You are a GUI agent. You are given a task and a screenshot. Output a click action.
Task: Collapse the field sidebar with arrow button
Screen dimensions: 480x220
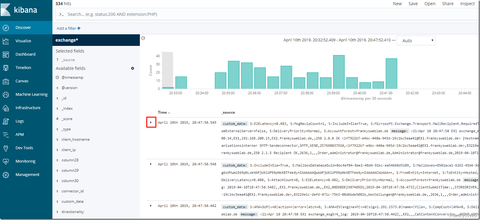pos(143,38)
